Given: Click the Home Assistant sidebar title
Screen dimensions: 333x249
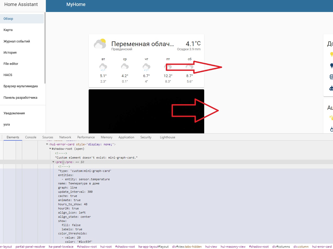Looking at the screenshot, I should click(21, 4).
